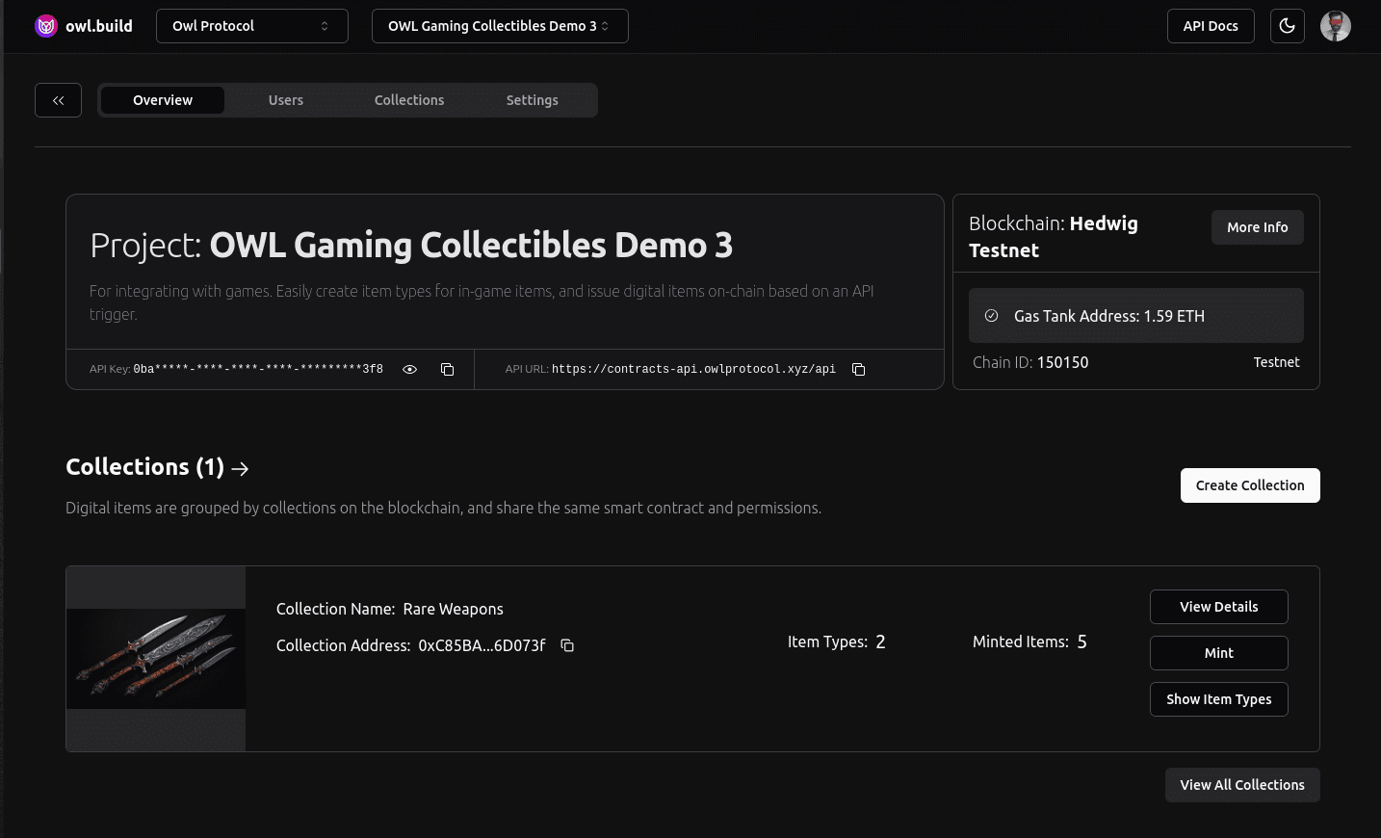Click the owl.build logo icon
The image size is (1381, 838).
[x=46, y=26]
